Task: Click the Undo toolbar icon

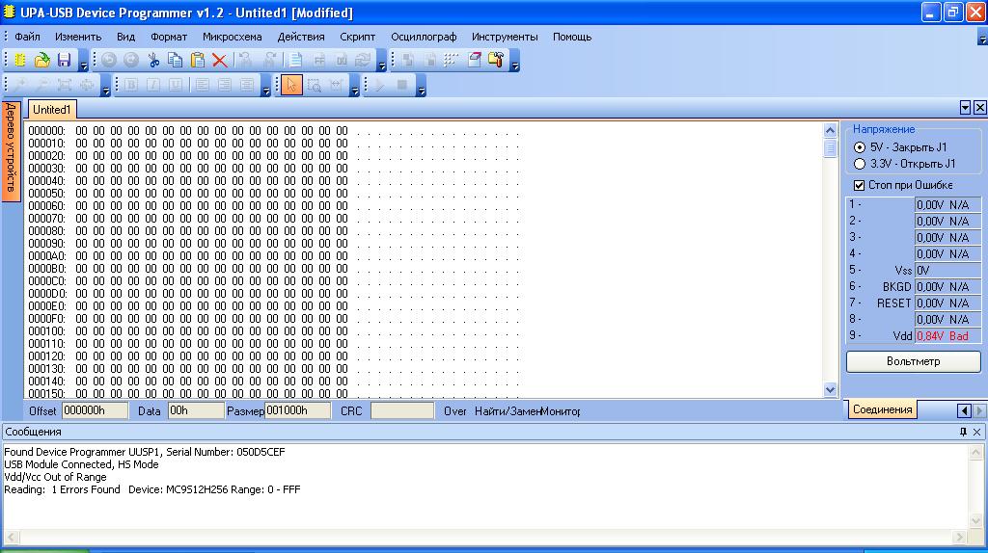Action: click(109, 60)
